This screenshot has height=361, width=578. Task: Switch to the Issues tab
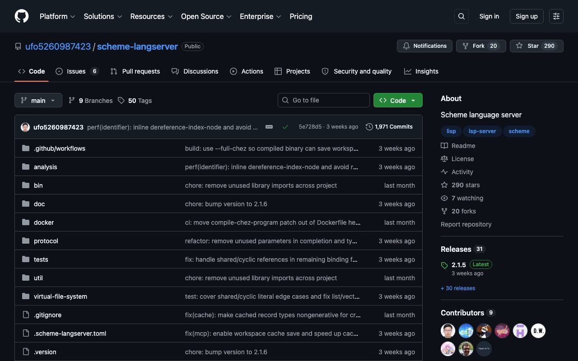(x=77, y=71)
